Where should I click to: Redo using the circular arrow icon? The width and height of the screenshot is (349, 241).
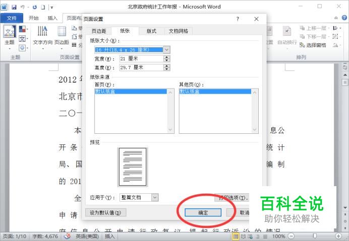point(34,7)
